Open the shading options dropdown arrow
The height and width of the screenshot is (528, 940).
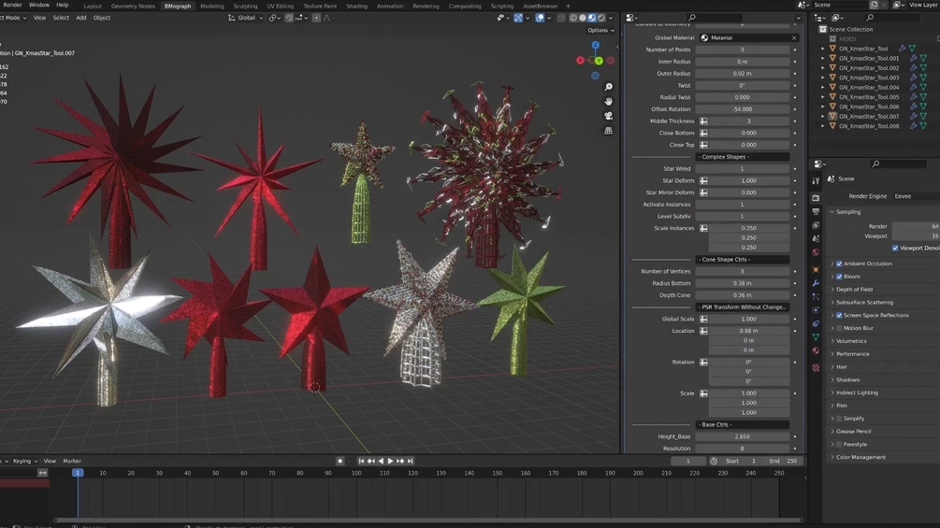[610, 18]
